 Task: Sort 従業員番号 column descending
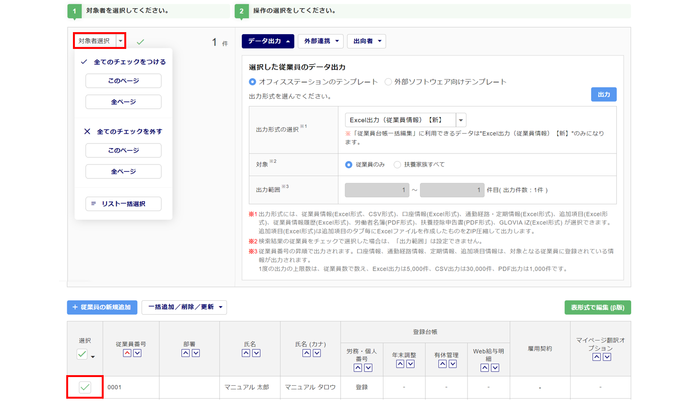[137, 353]
